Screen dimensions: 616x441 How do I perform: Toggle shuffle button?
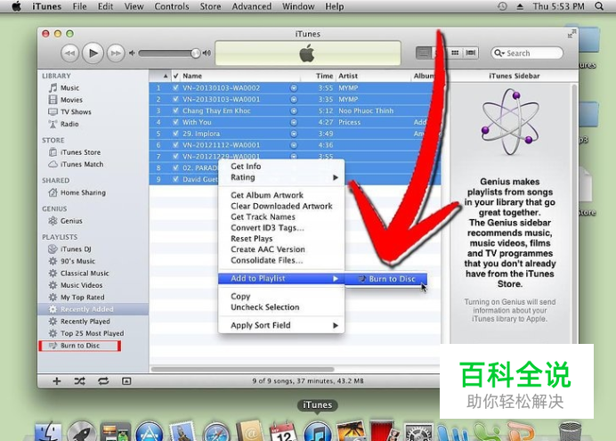pyautogui.click(x=80, y=381)
